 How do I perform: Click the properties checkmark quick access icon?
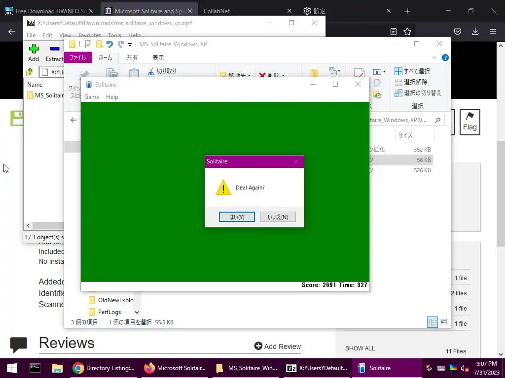tap(88, 44)
